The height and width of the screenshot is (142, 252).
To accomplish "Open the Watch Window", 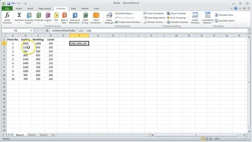I will click(195, 18).
